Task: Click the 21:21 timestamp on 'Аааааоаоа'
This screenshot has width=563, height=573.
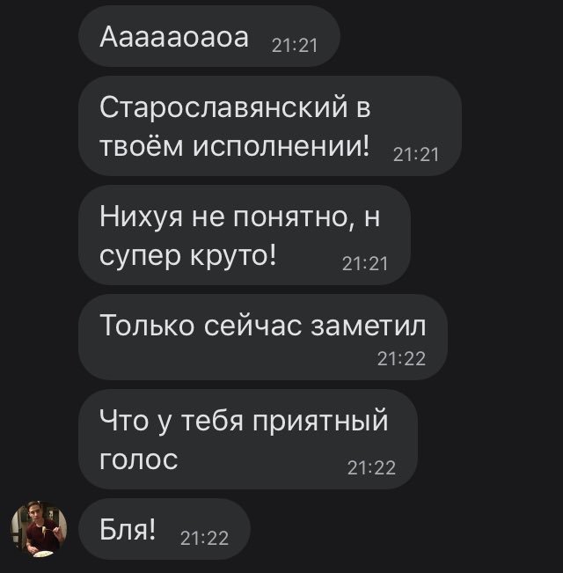Action: (295, 46)
